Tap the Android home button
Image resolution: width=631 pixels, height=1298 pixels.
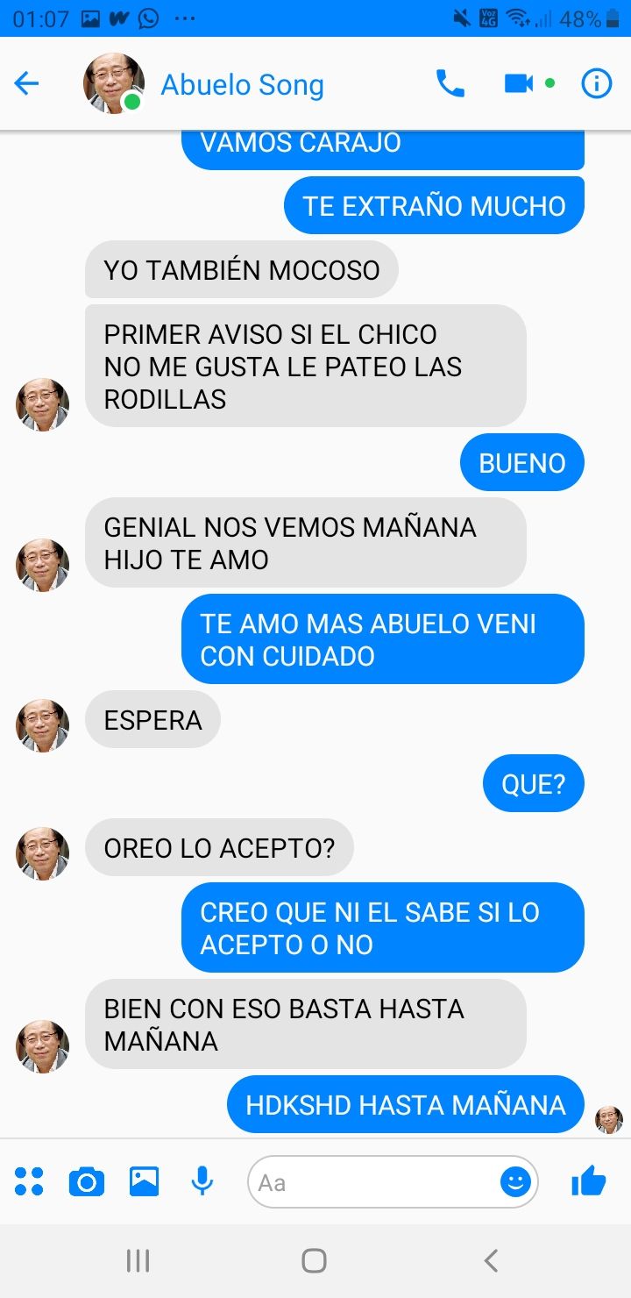pos(314,1260)
